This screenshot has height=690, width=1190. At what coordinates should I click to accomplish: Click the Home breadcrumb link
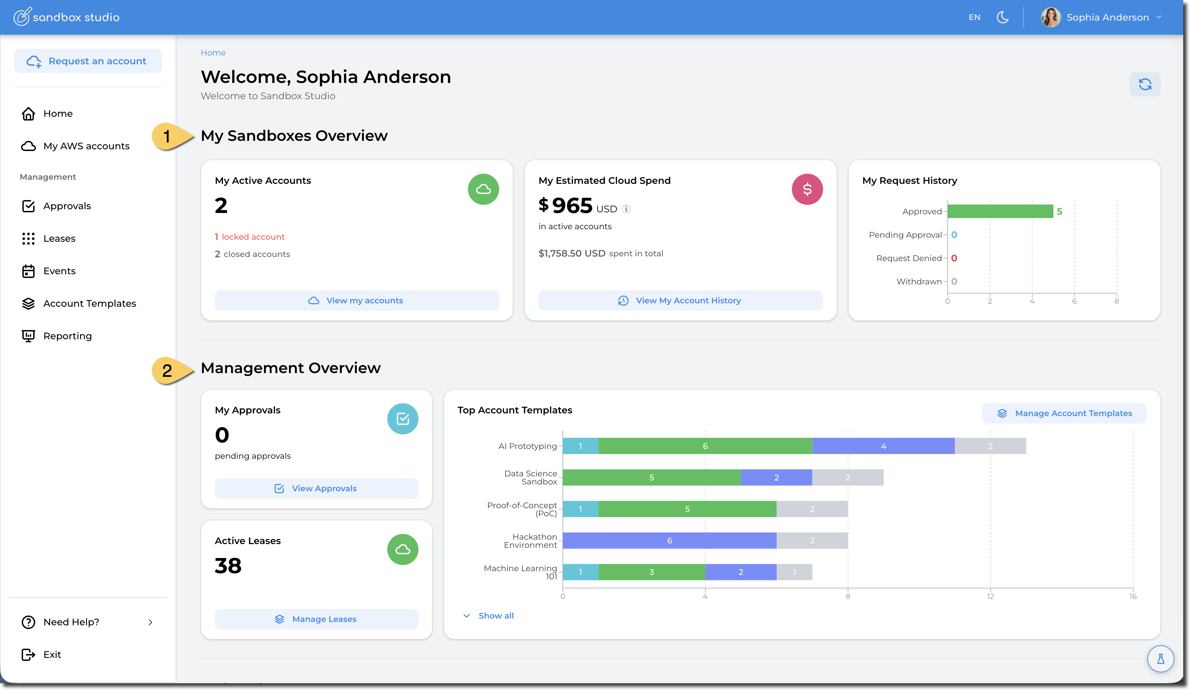point(213,53)
